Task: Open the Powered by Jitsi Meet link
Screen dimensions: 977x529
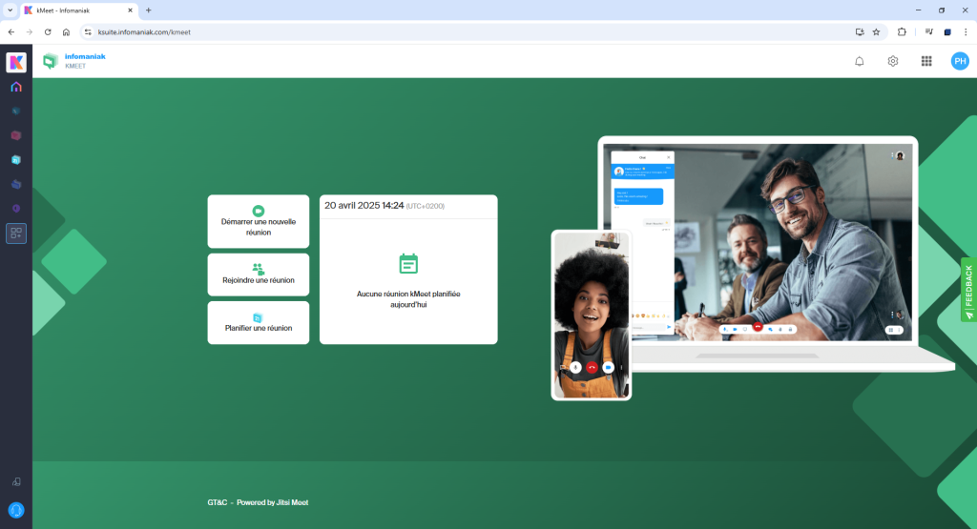Action: click(272, 502)
